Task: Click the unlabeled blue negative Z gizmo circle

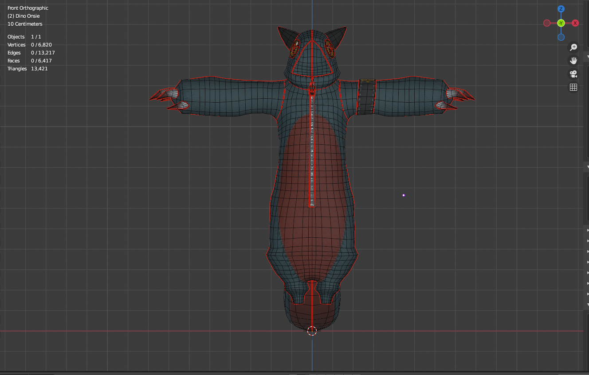Action: 561,37
